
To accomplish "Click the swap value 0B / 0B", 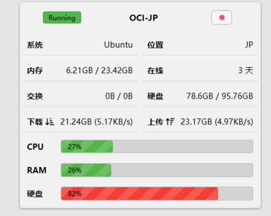I will [119, 96].
